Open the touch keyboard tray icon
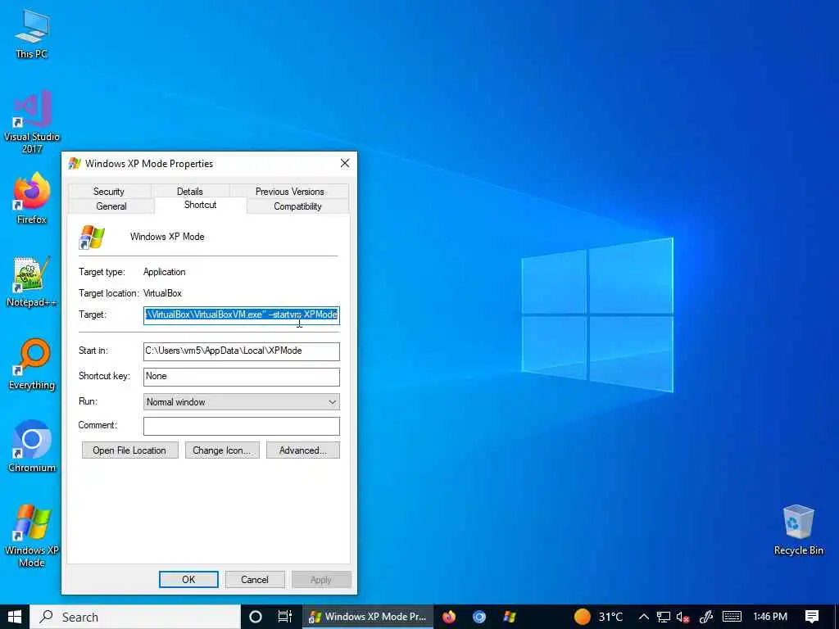The height and width of the screenshot is (629, 839). 732,617
